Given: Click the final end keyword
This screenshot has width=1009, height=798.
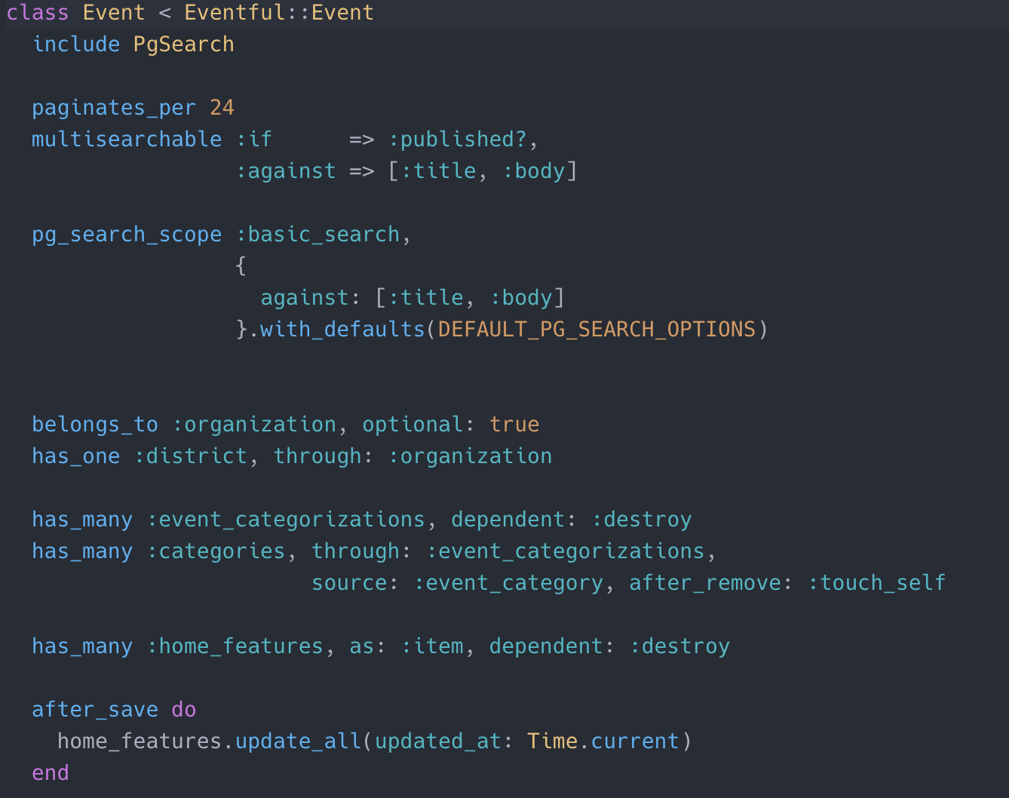Looking at the screenshot, I should [x=50, y=772].
